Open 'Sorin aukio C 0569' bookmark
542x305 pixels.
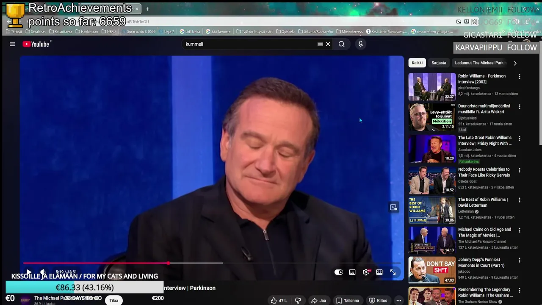[138, 31]
